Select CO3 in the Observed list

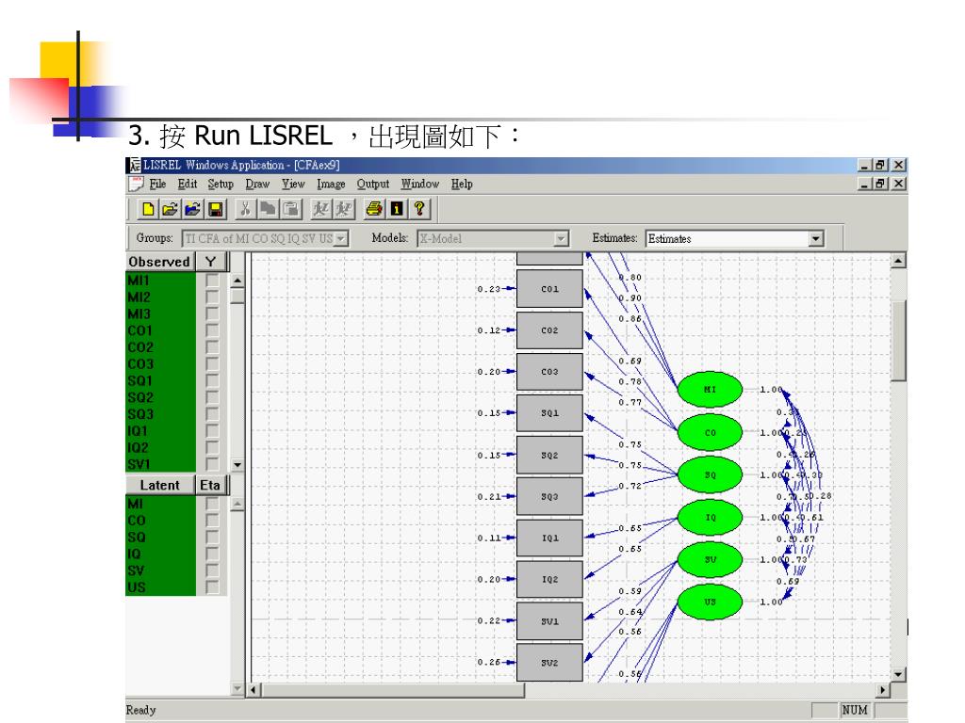[160, 364]
